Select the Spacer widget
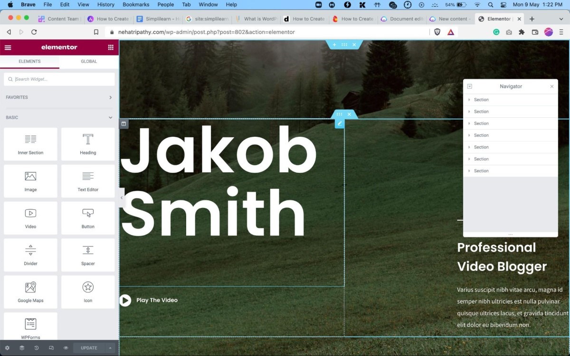Screen dimensions: 570x356 point(88,255)
